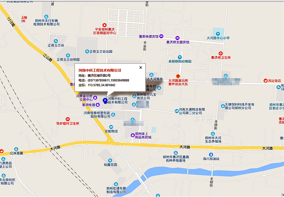Click the 海川加油站 gas station icon
Viewport: 284px width, 197px height.
[x=211, y=155]
